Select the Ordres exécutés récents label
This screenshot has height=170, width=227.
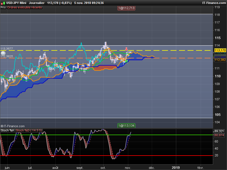tap(24, 8)
